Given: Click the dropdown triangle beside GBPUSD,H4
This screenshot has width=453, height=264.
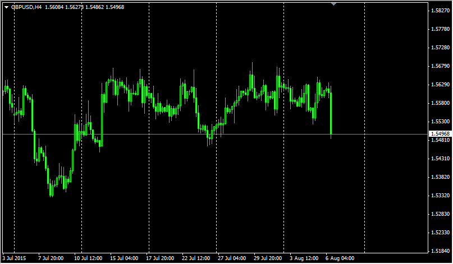Looking at the screenshot, I should click(6, 7).
